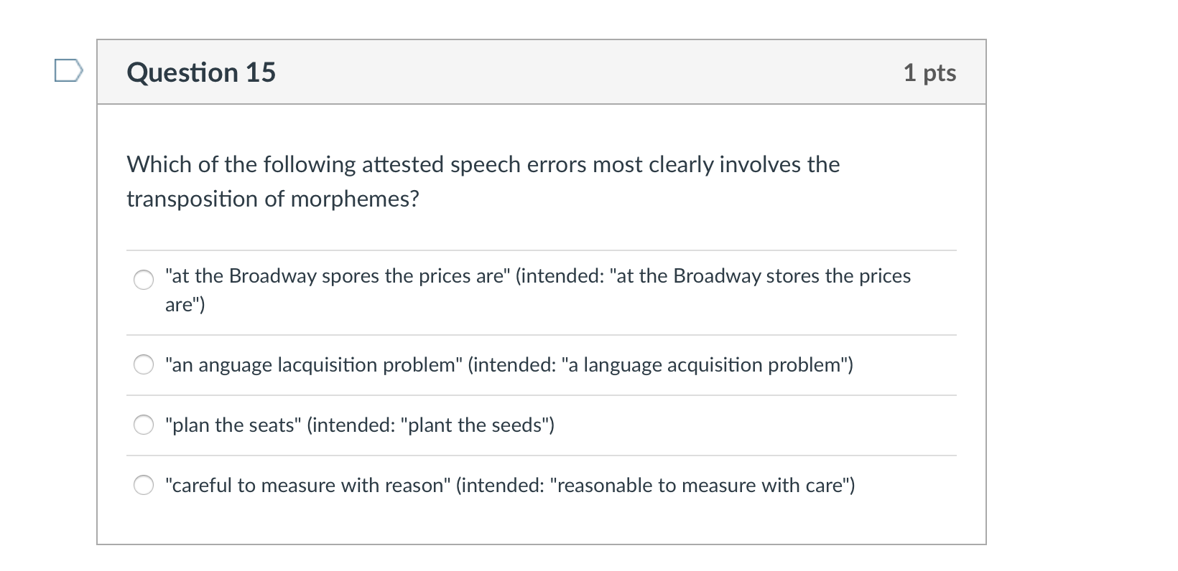Viewport: 1178px width, 571px height.
Task: Click the "1 pts" points label
Action: (x=929, y=72)
